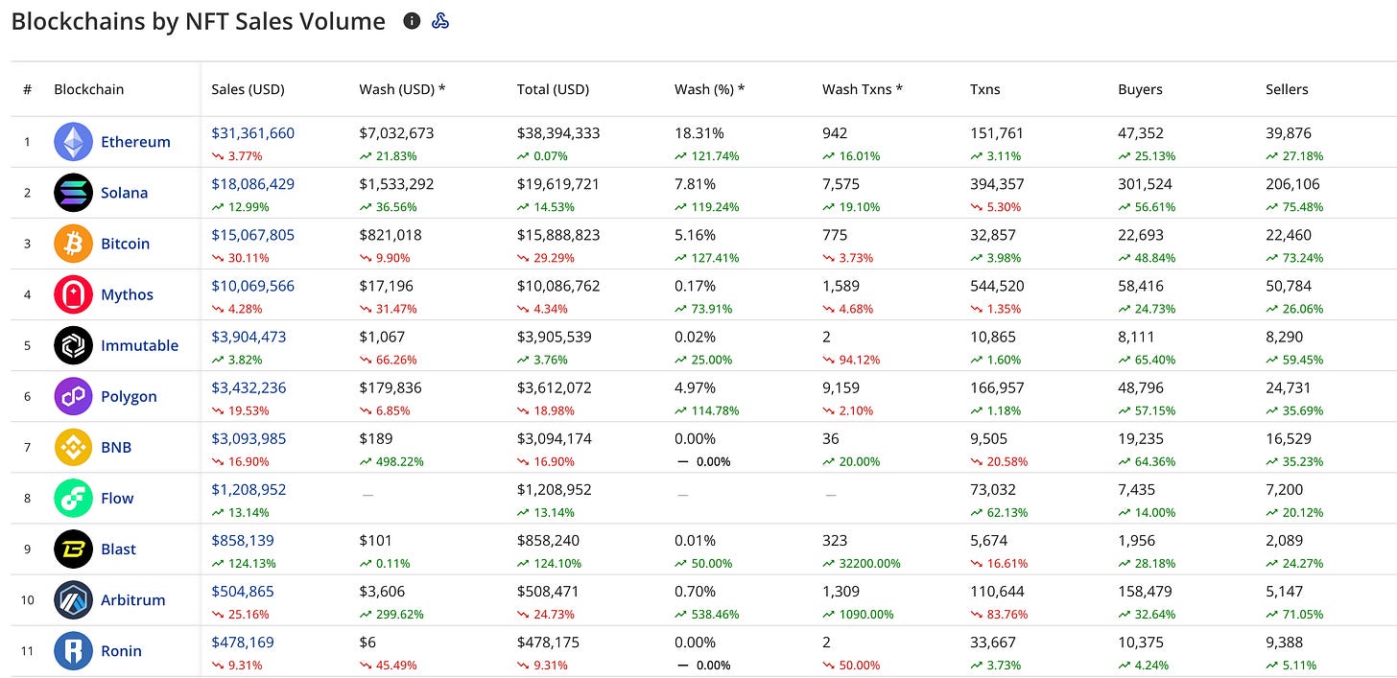Click Flow sales value $1,208,952
The width and height of the screenshot is (1397, 678).
(249, 489)
